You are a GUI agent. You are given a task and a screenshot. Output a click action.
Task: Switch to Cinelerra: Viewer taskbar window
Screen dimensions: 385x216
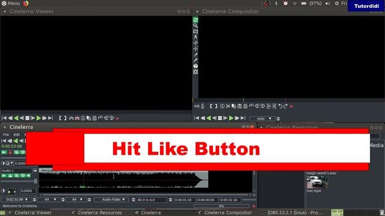[x=30, y=212]
